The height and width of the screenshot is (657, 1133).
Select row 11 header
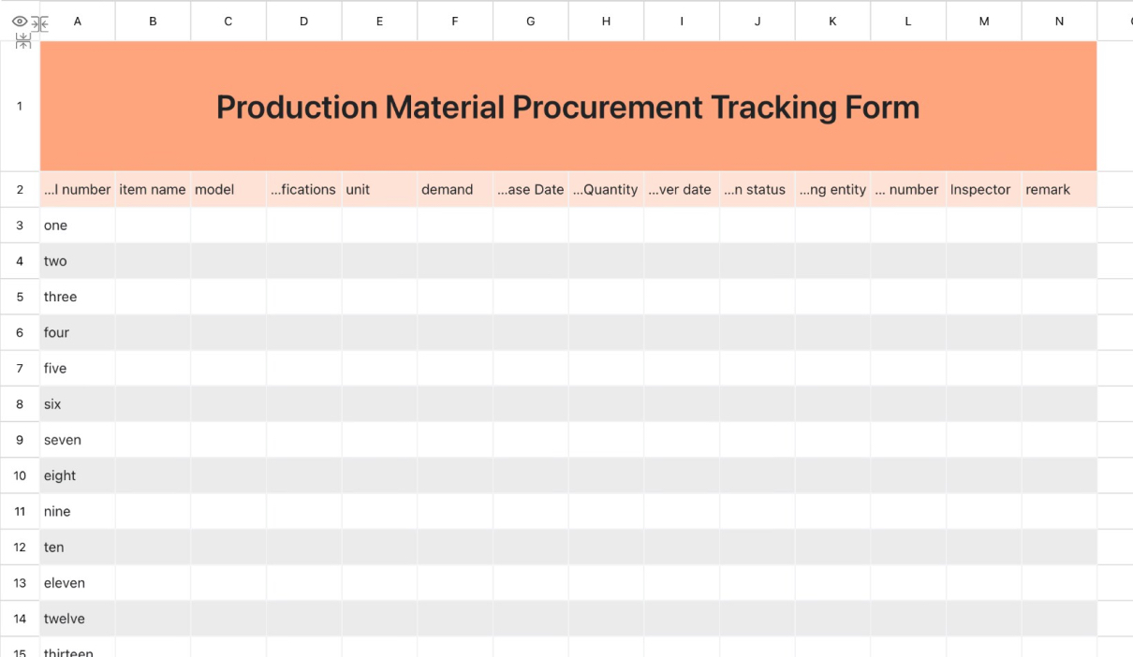(20, 511)
